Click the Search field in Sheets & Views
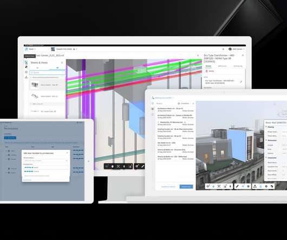Screen dimensions: 287x240 pyautogui.click(x=48, y=73)
